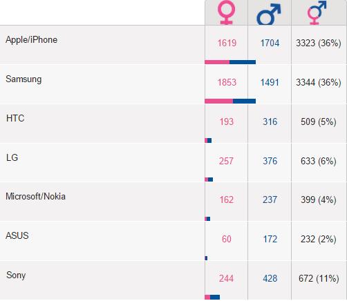Viewport: 347px width, 301px height.
Task: Click LG female count 257
Action: tap(226, 162)
